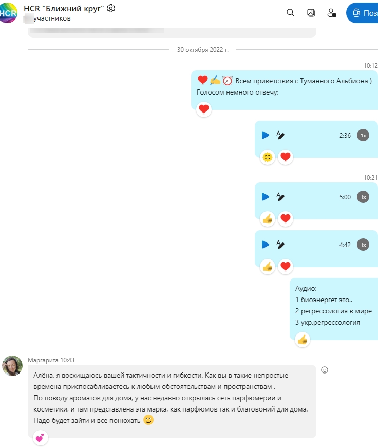Open the HCR group avatar
This screenshot has width=378, height=448.
(x=8, y=13)
